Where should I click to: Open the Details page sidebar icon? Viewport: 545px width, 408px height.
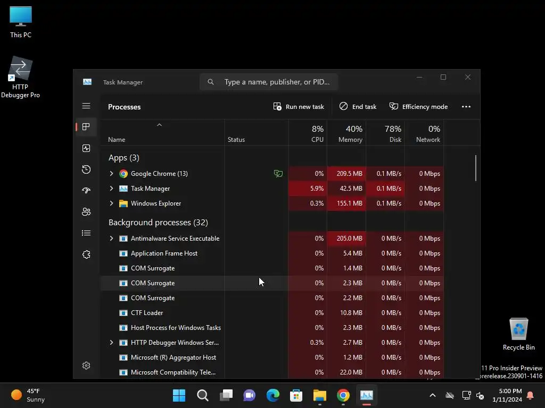tap(86, 233)
